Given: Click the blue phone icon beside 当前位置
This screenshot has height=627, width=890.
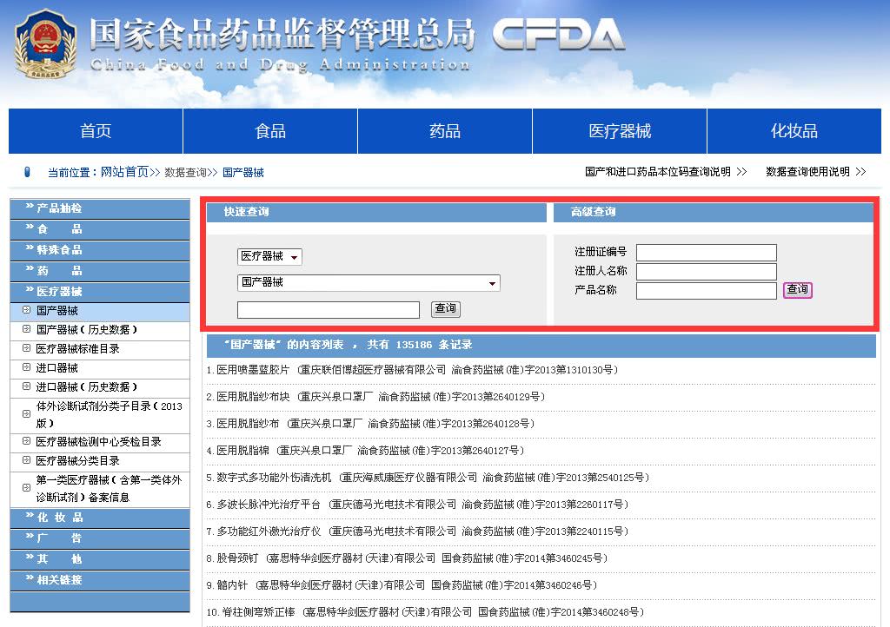Looking at the screenshot, I should [26, 172].
